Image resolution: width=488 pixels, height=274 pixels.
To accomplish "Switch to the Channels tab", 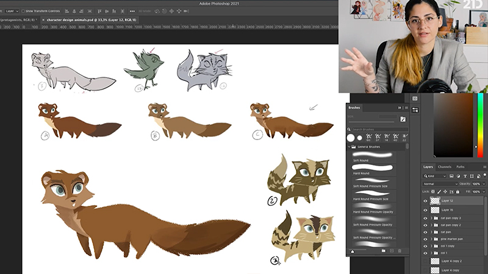I will (444, 166).
